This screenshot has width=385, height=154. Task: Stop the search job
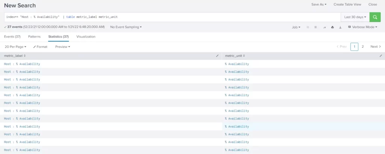[x=315, y=27]
